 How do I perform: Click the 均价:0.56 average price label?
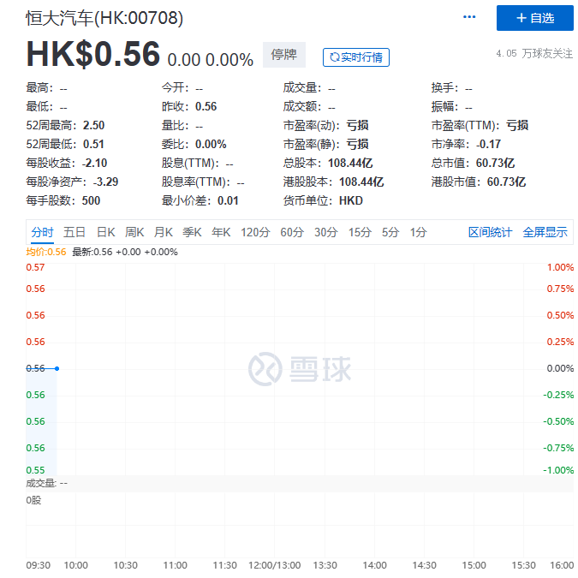click(46, 252)
